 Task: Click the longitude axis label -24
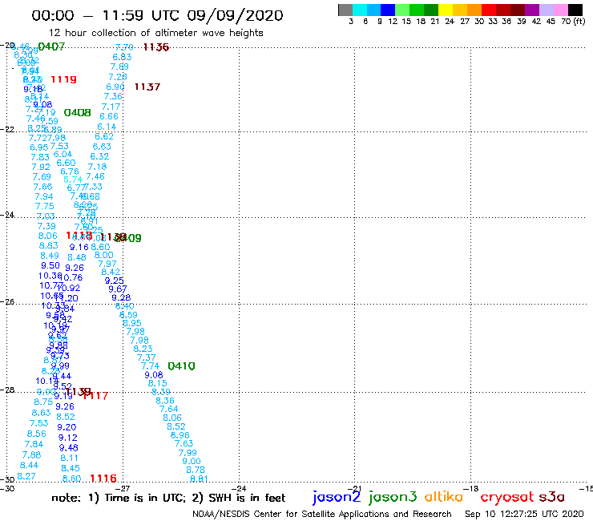[239, 488]
